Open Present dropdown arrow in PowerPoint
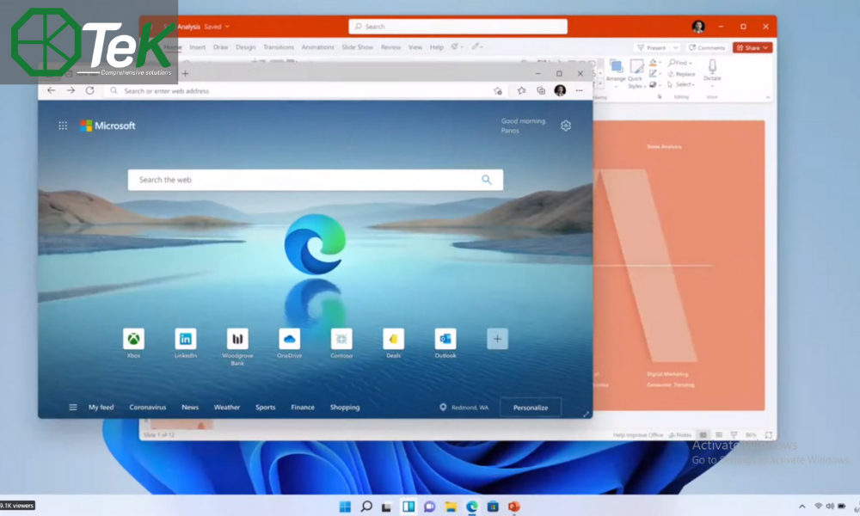This screenshot has height=516, width=860. click(x=675, y=47)
